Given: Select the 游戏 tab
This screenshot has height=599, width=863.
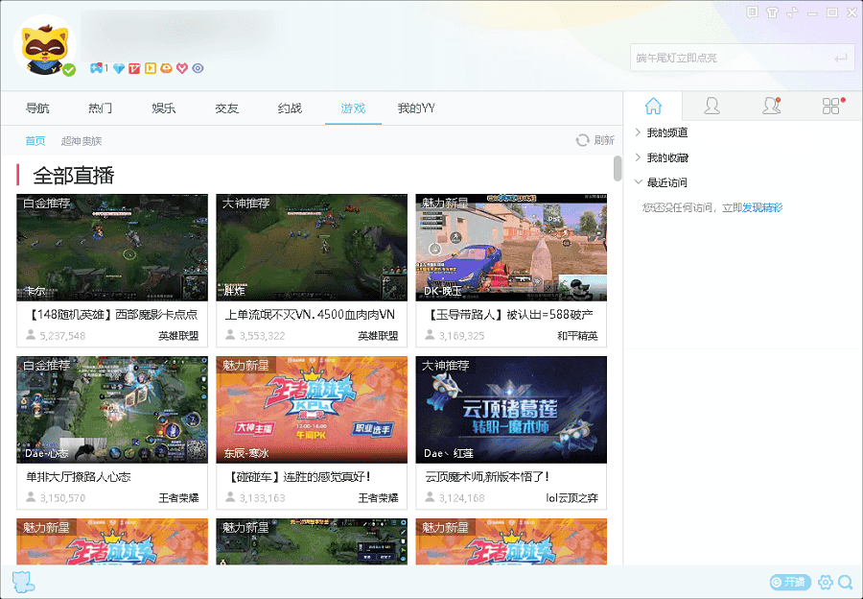Looking at the screenshot, I should (353, 108).
